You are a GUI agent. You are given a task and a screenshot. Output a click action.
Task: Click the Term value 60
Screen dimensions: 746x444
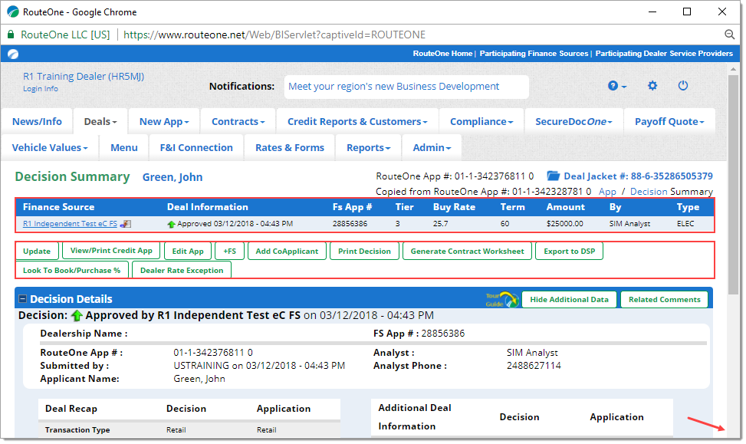point(504,224)
